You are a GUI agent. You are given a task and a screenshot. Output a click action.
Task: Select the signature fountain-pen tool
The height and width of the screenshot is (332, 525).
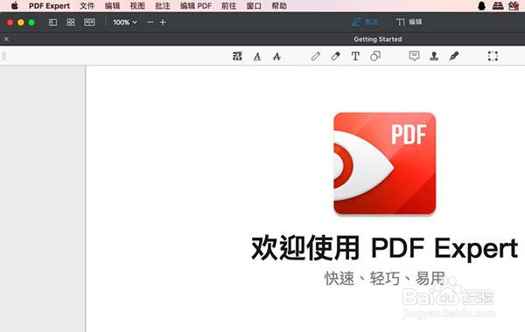point(454,56)
